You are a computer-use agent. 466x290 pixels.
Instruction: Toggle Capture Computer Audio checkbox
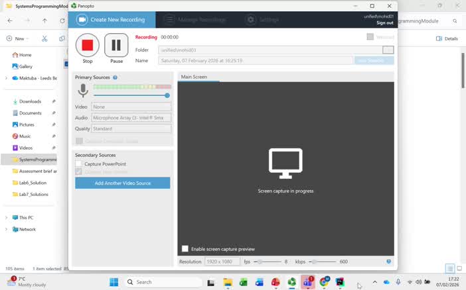pos(79,141)
